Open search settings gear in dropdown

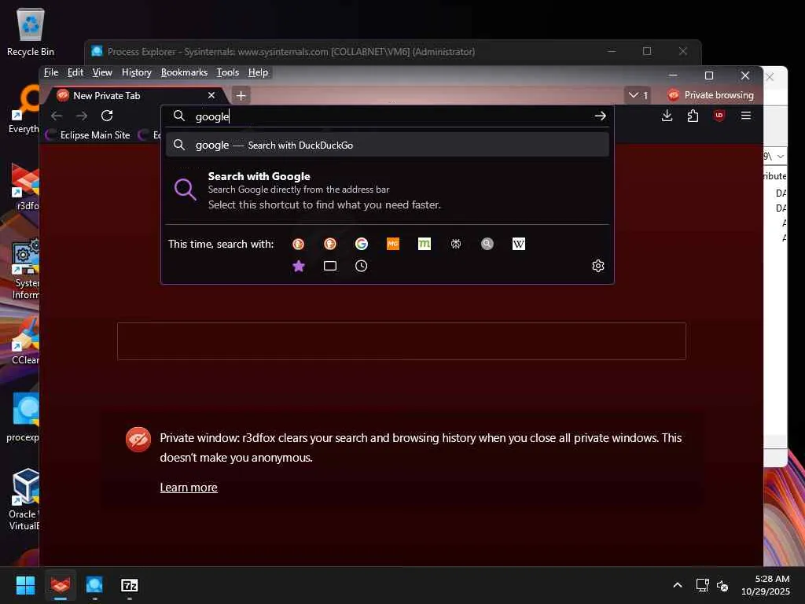[x=598, y=266]
